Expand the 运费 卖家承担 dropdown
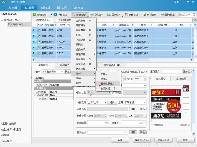Image resolution: width=197 pixels, height=147 pixels. coord(145,102)
